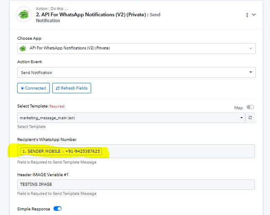Click the small app icon inside Choose App box
This screenshot has width=270, height=215.
(x=23, y=49)
